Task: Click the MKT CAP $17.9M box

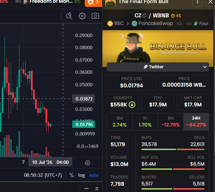Action: point(193,102)
